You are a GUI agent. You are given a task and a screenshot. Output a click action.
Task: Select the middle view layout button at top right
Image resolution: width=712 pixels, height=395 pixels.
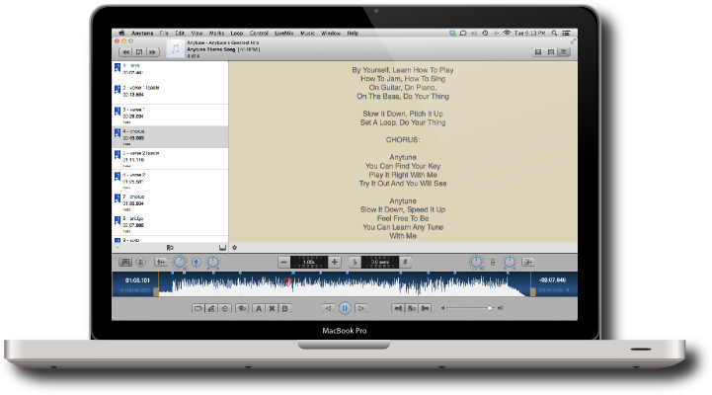tap(551, 52)
